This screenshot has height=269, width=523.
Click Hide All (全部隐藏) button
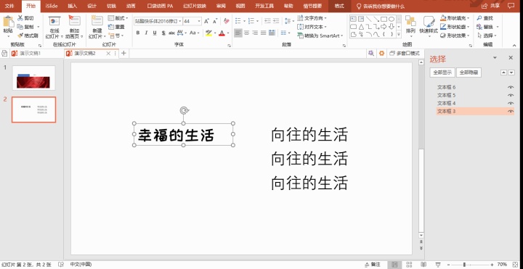point(469,73)
